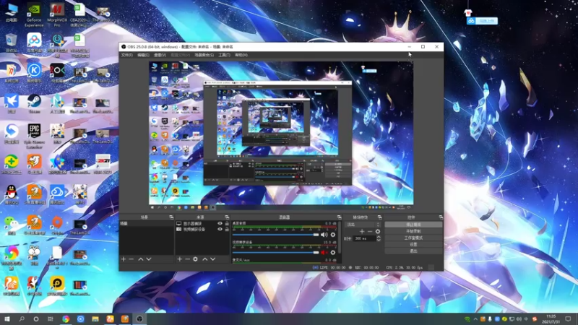Remove scene transition with minus icon
Screen dimensions: 578x325
click(x=370, y=231)
